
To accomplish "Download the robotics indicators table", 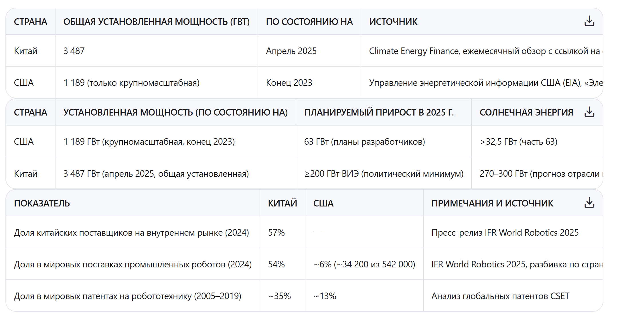I will pyautogui.click(x=589, y=203).
